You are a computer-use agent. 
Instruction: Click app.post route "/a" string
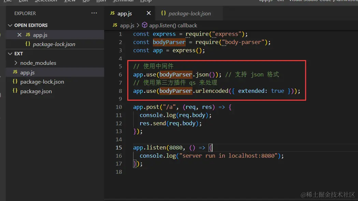169,107
